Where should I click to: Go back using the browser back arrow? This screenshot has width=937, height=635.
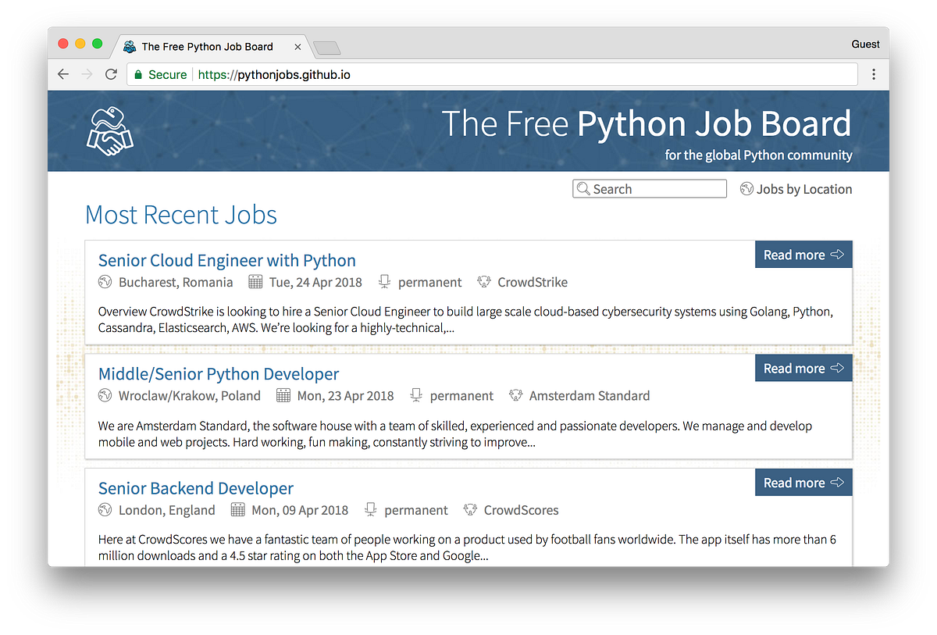[63, 74]
